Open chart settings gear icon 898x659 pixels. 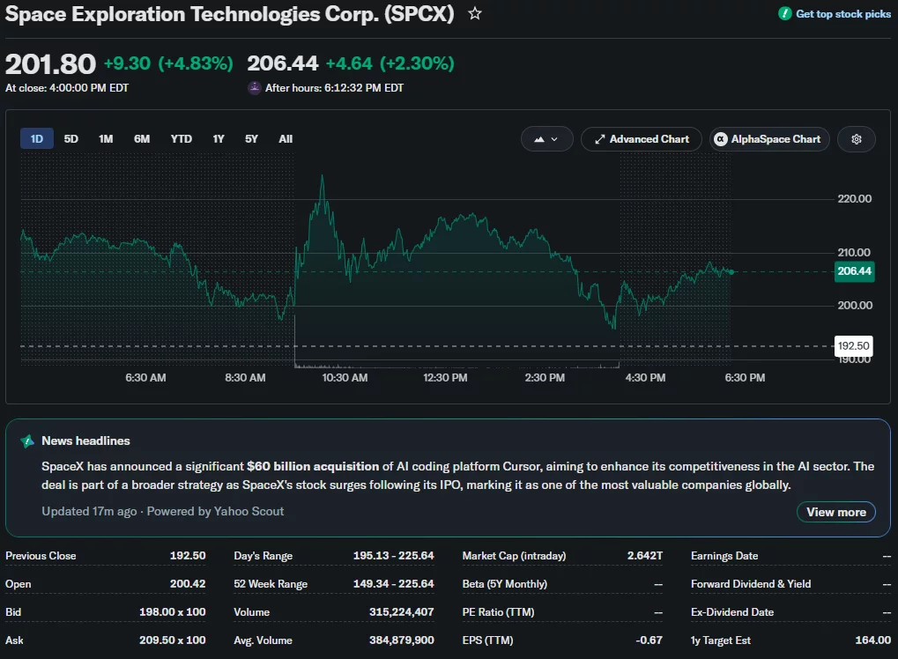pyautogui.click(x=857, y=139)
